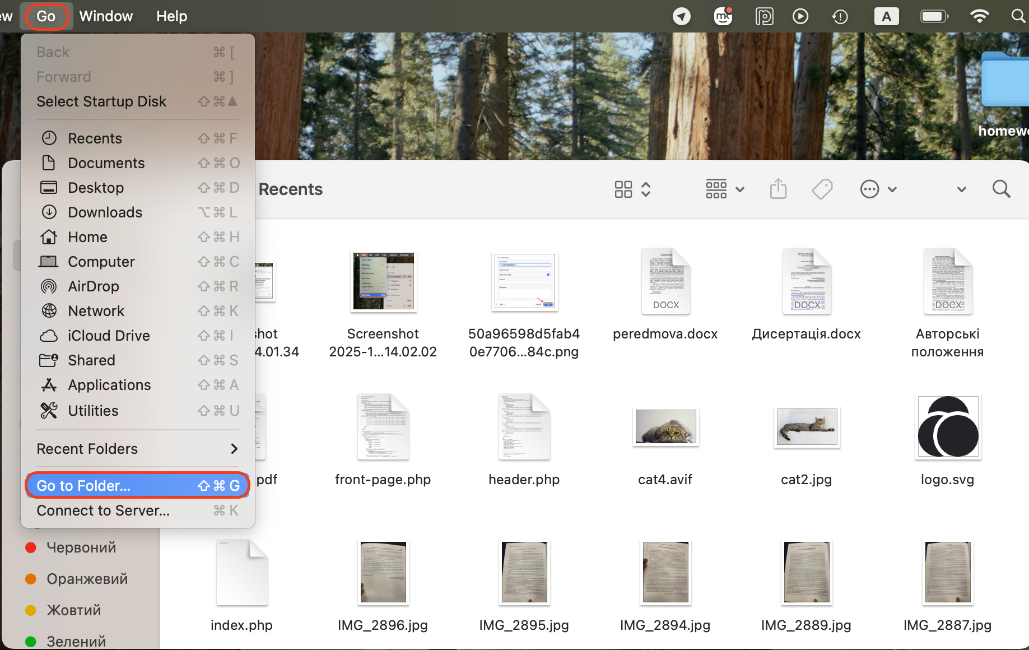Click the iCloud Drive cloud icon
Screen dimensions: 1029x650
(49, 336)
